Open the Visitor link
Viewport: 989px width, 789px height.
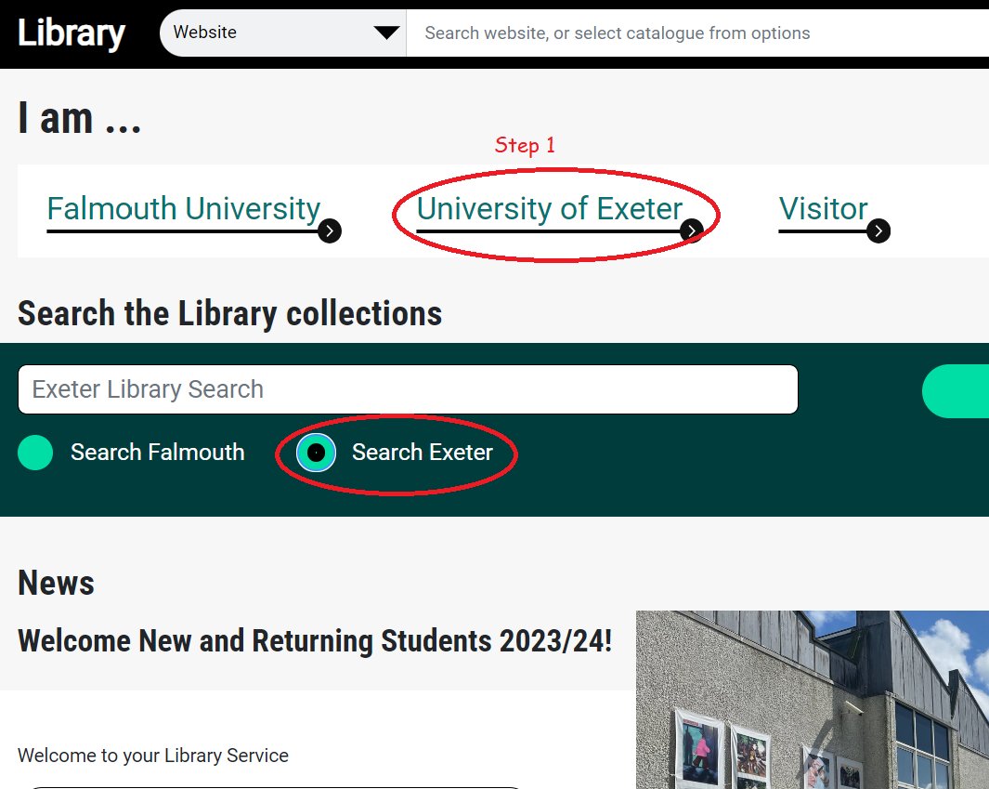click(823, 209)
